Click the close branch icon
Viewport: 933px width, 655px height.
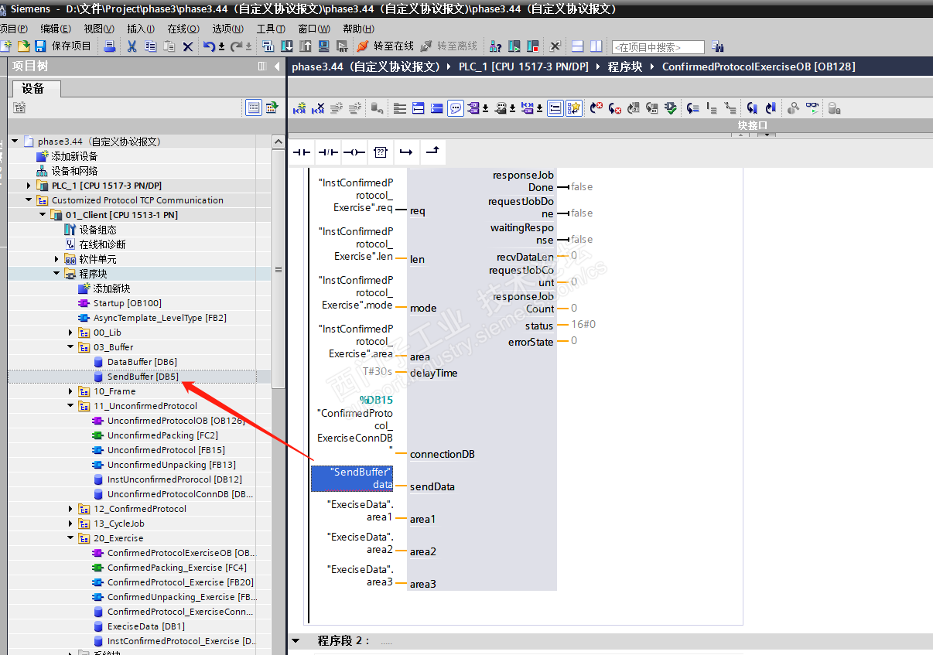432,153
